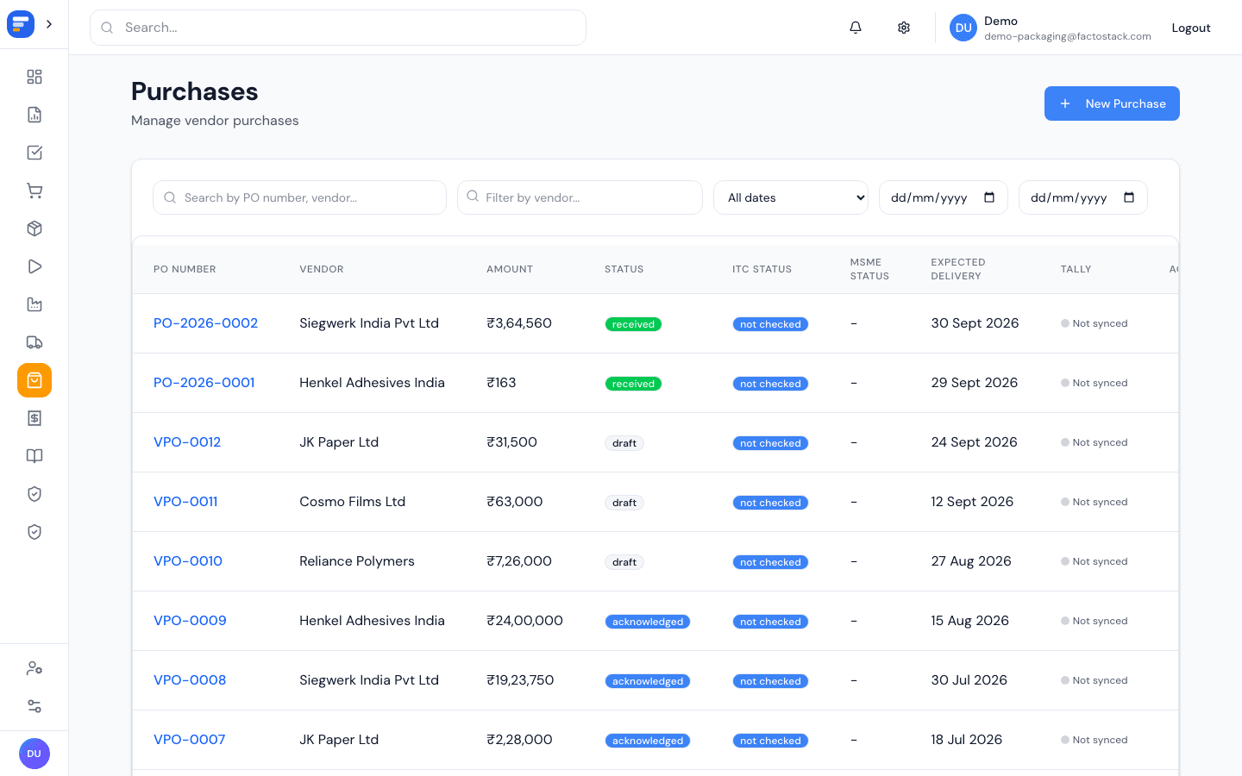This screenshot has width=1242, height=776.
Task: Click the DU profile avatar in header
Action: 963,28
